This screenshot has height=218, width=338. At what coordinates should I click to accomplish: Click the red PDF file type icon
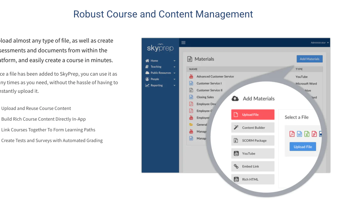292,134
